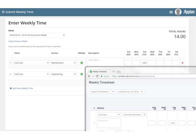This screenshot has height=139, width=196.
Task: Open Client dropdown in row 1
Action: pos(31,63)
